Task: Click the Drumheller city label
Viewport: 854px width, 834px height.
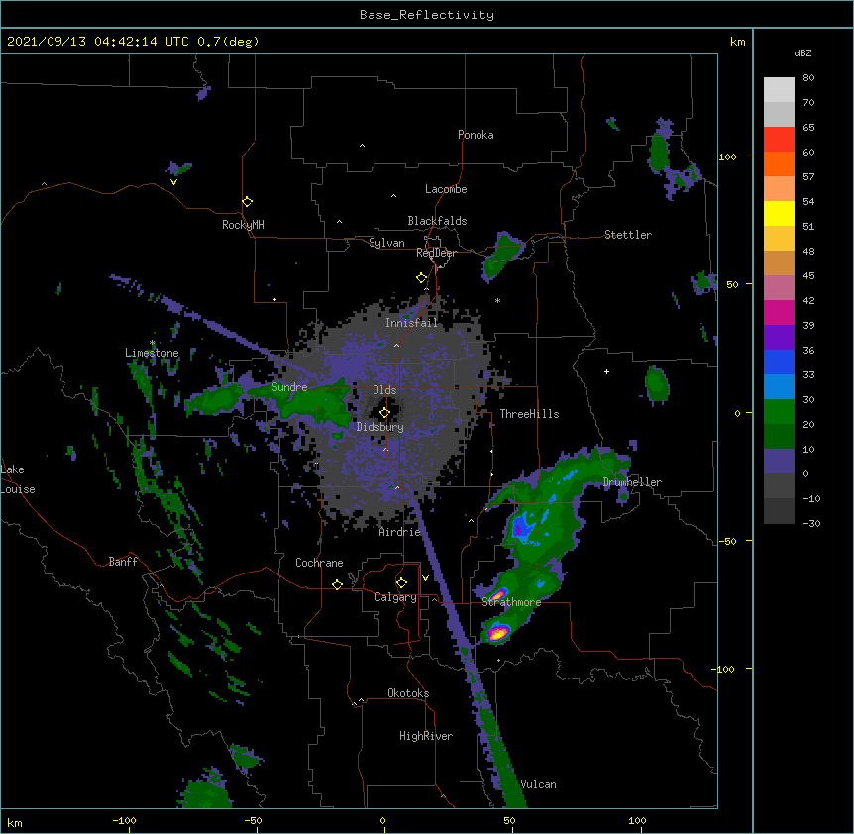Action: pyautogui.click(x=632, y=482)
